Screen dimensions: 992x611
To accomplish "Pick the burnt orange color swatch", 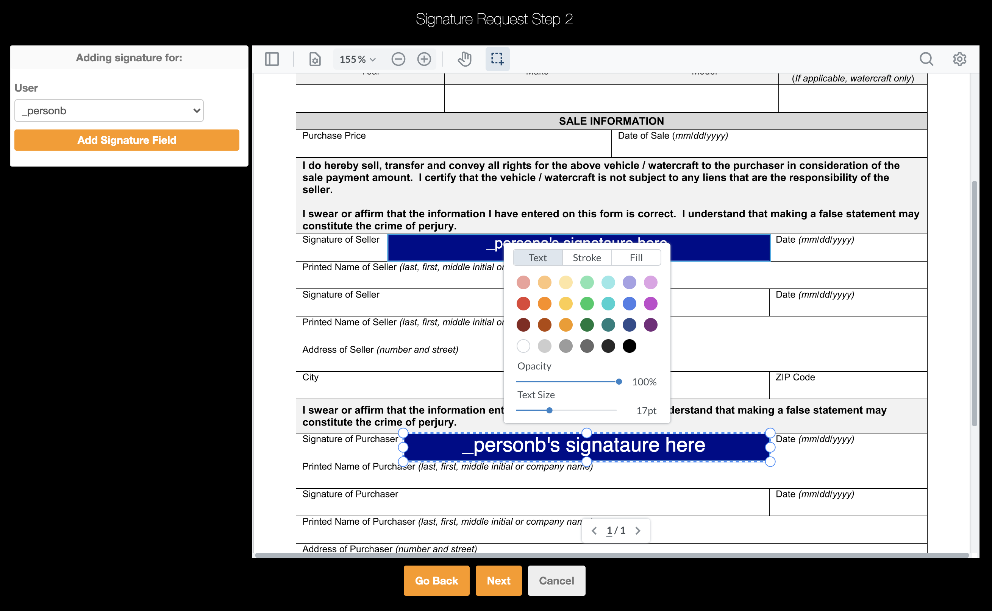I will (x=545, y=325).
